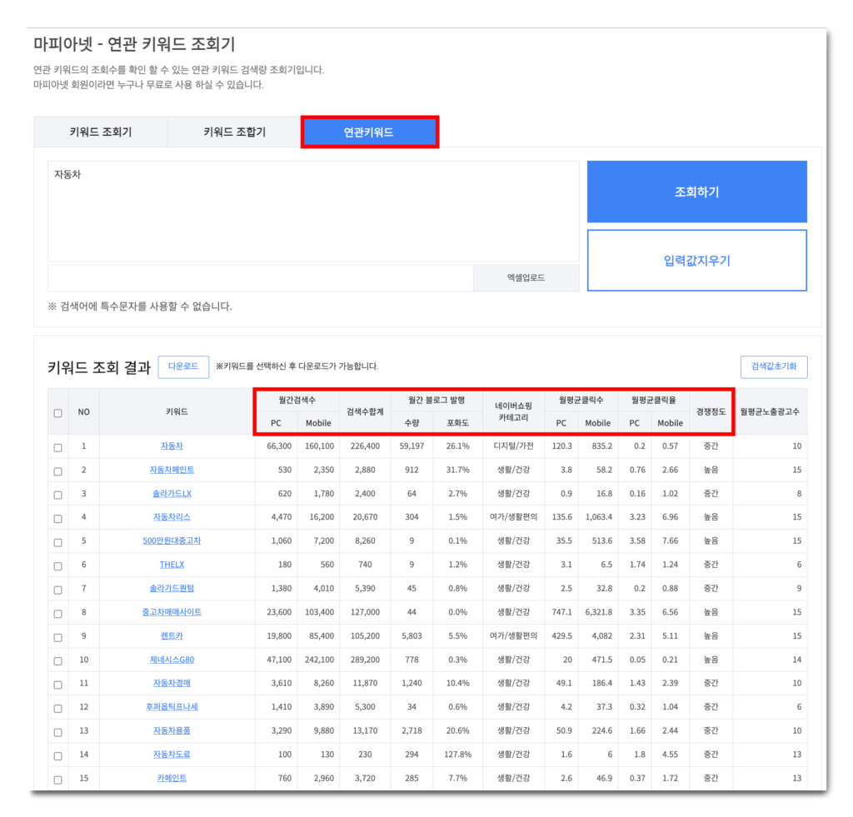Click the 엑셀업로드 upload button
This screenshot has width=853, height=817.
click(526, 278)
